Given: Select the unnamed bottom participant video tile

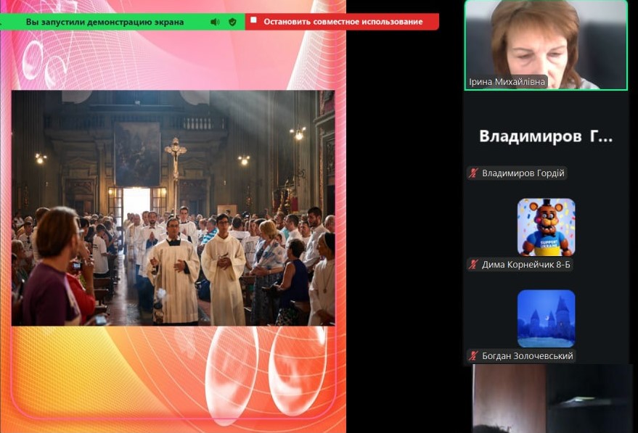Looking at the screenshot, I should point(552,399).
